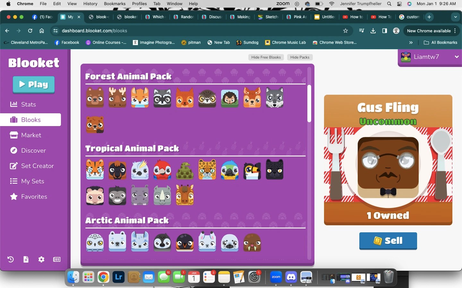Toggle Hide Free Blooks
The image size is (462, 288).
click(x=266, y=57)
